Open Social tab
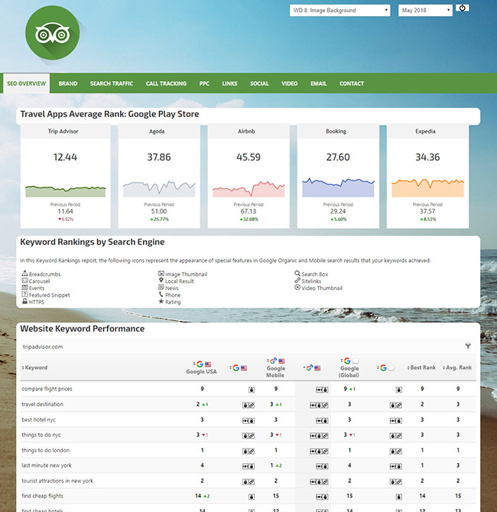The height and width of the screenshot is (512, 497). click(259, 83)
